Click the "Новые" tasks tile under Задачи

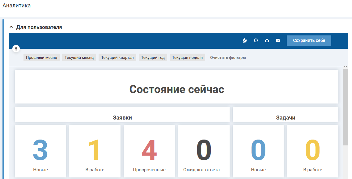[x=258, y=151]
